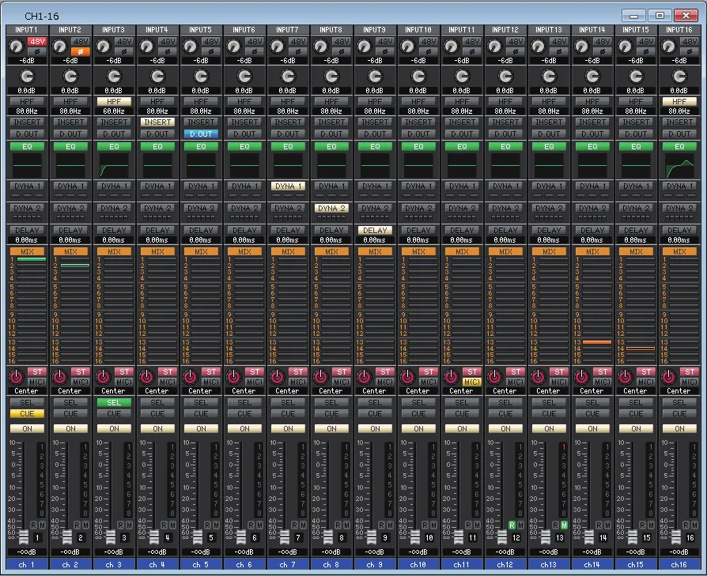Click the INPUT9 head amp gain knob

(x=365, y=46)
